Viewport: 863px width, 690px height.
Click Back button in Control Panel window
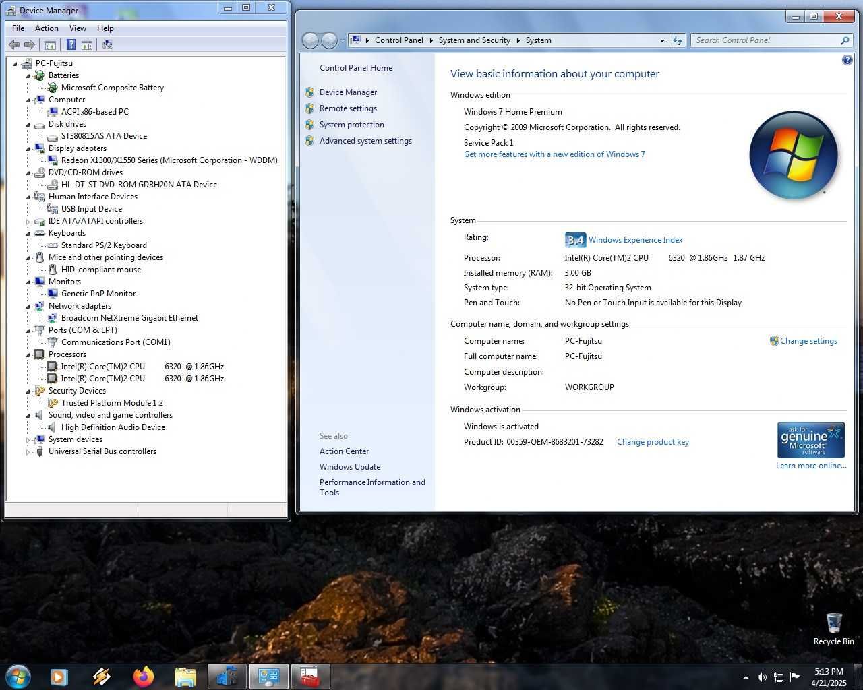pos(310,40)
